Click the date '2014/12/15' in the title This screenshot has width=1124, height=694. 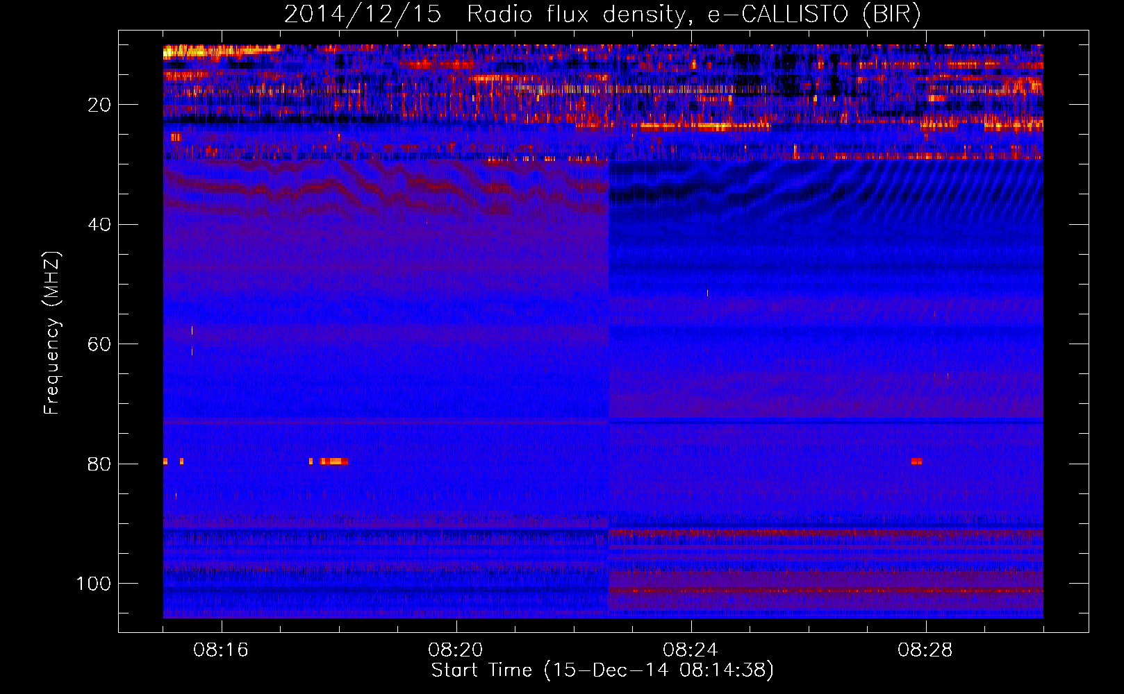[363, 14]
